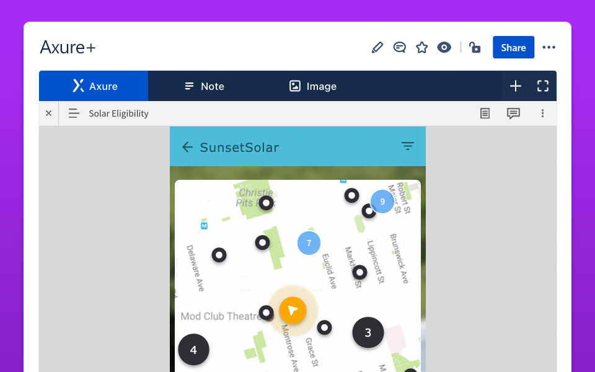
Task: Open the Axure comments icon
Action: [513, 113]
